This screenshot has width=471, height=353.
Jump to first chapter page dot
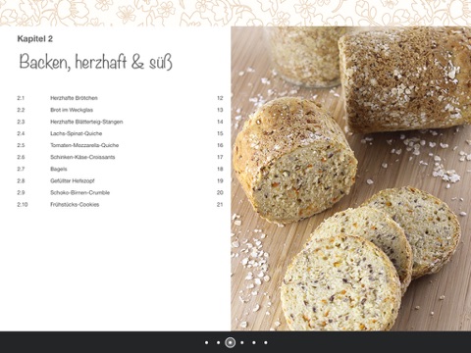point(206,342)
